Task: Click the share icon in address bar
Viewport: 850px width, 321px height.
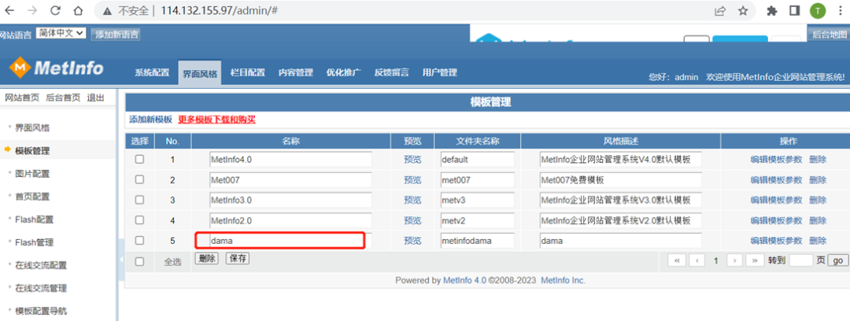Action: [720, 10]
